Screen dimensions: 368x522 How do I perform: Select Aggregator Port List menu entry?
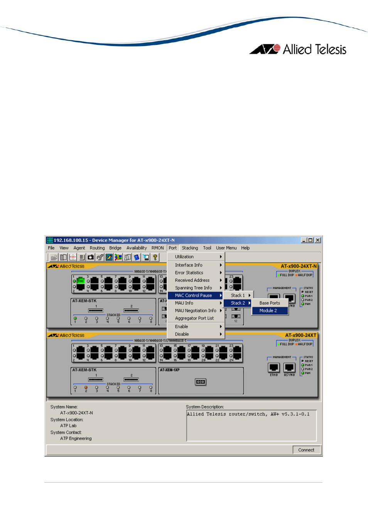tap(196, 318)
